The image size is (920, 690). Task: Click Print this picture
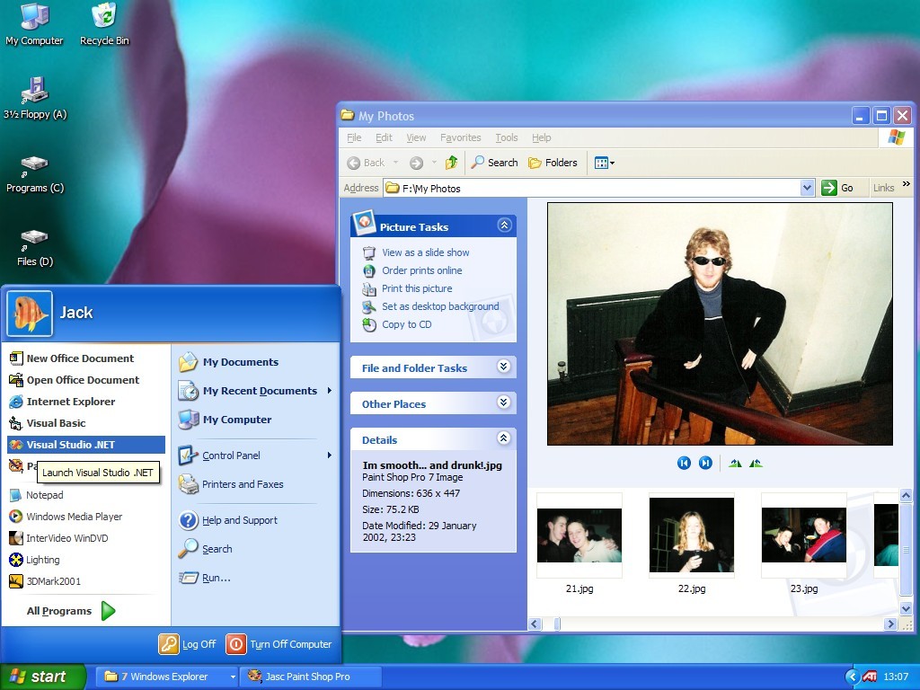coord(417,288)
